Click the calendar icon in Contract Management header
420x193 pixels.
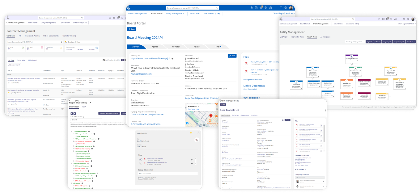click(x=114, y=18)
